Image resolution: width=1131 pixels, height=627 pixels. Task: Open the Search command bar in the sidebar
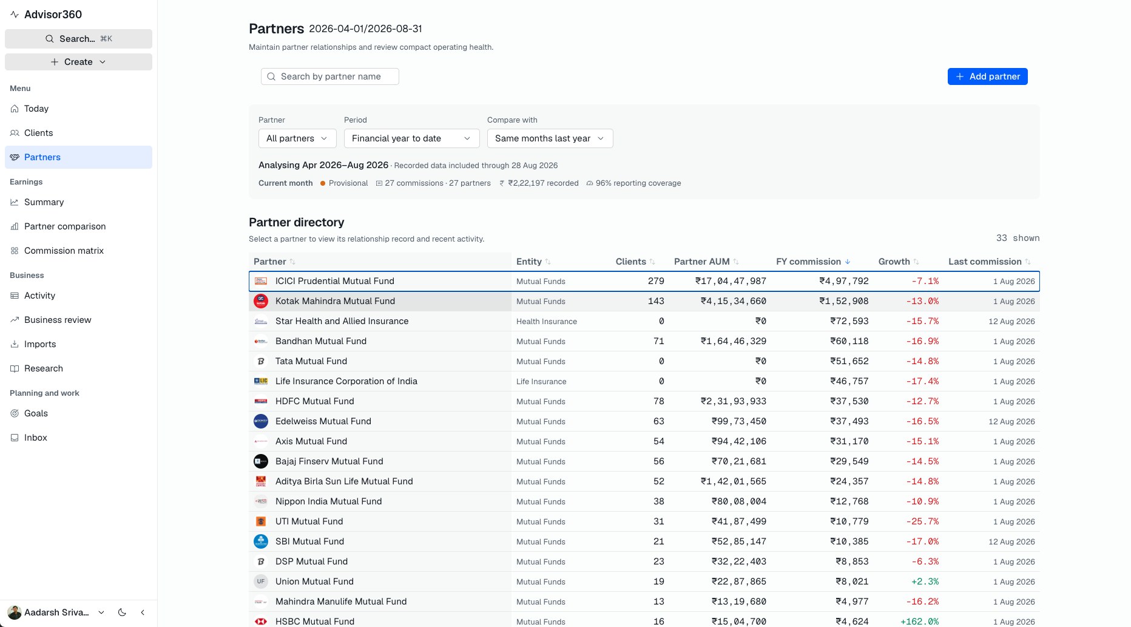coord(78,39)
